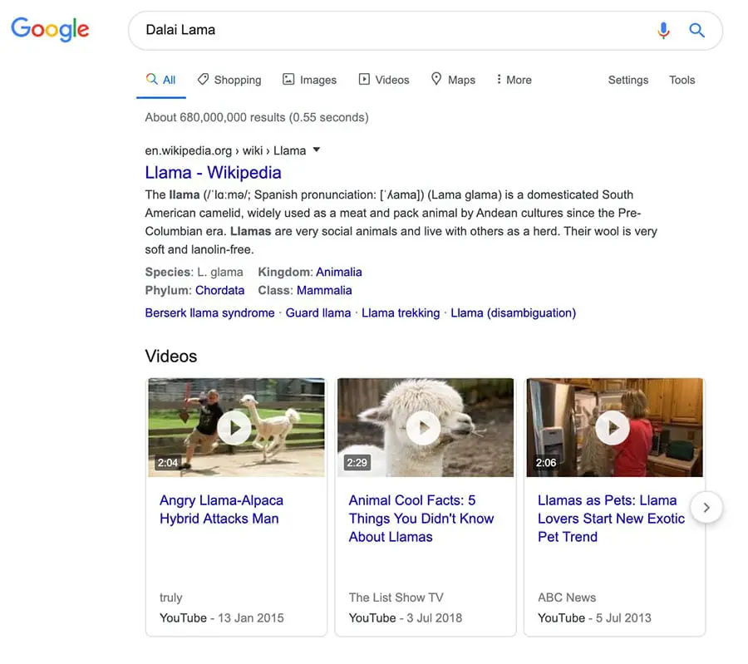Open the Tools options

click(x=682, y=80)
